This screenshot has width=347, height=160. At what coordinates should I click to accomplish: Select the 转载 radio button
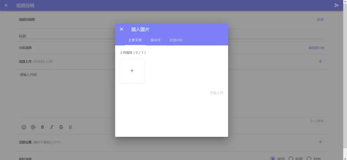coord(291,159)
